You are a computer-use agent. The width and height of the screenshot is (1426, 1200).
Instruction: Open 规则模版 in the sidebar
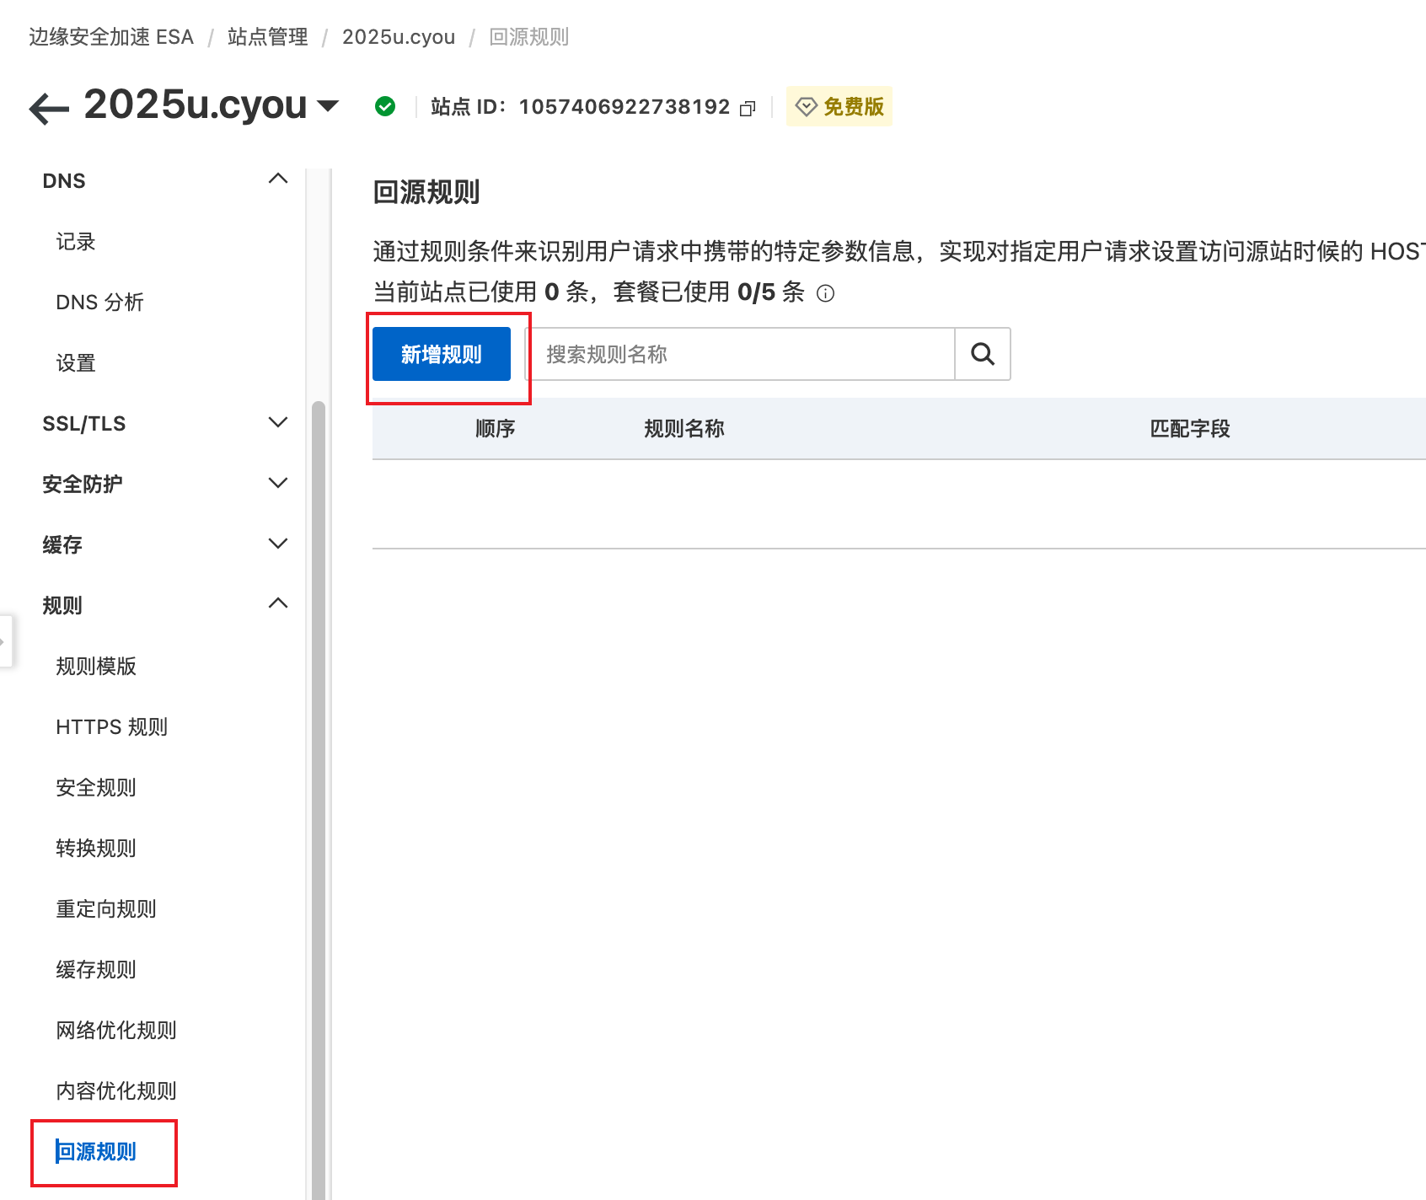click(95, 667)
